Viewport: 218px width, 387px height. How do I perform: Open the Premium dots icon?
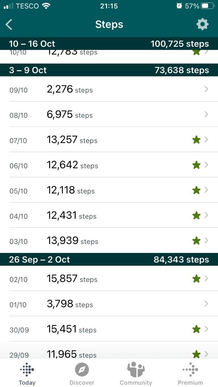click(190, 370)
